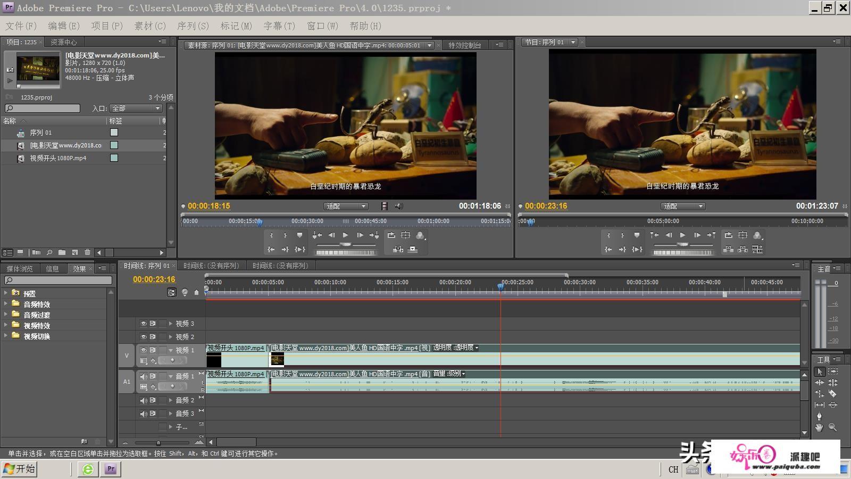Toggle loop in source monitor
The image size is (851, 479).
click(x=391, y=235)
